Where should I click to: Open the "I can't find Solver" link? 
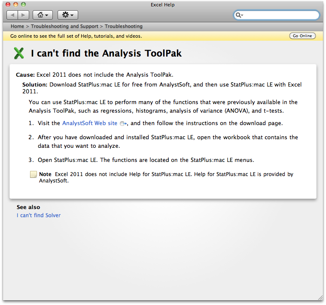click(x=39, y=215)
